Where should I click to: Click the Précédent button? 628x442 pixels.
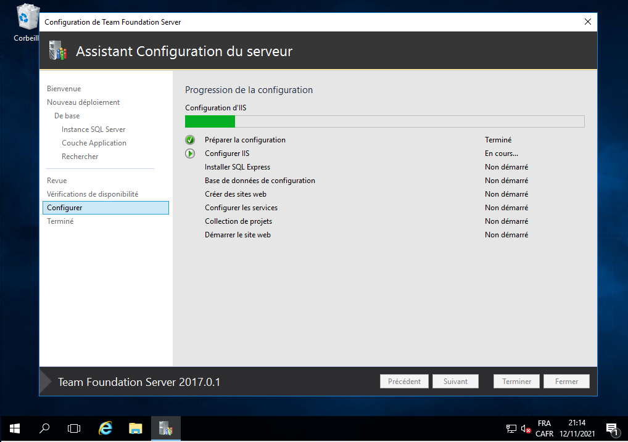point(404,382)
